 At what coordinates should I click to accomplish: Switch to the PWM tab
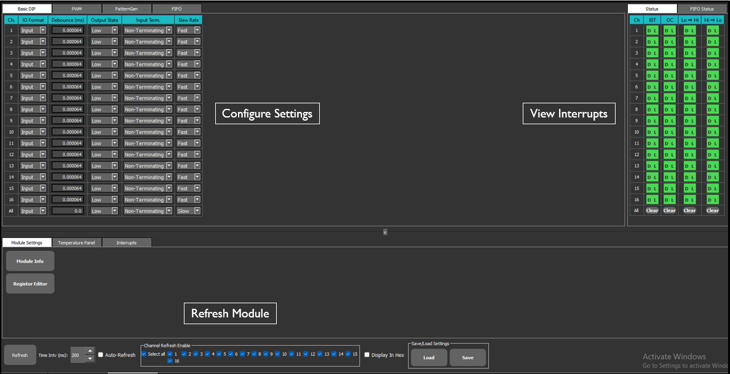[x=76, y=8]
